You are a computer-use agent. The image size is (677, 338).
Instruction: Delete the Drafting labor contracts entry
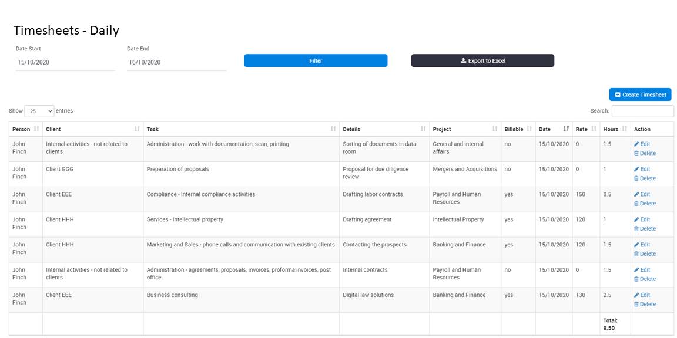[645, 204]
